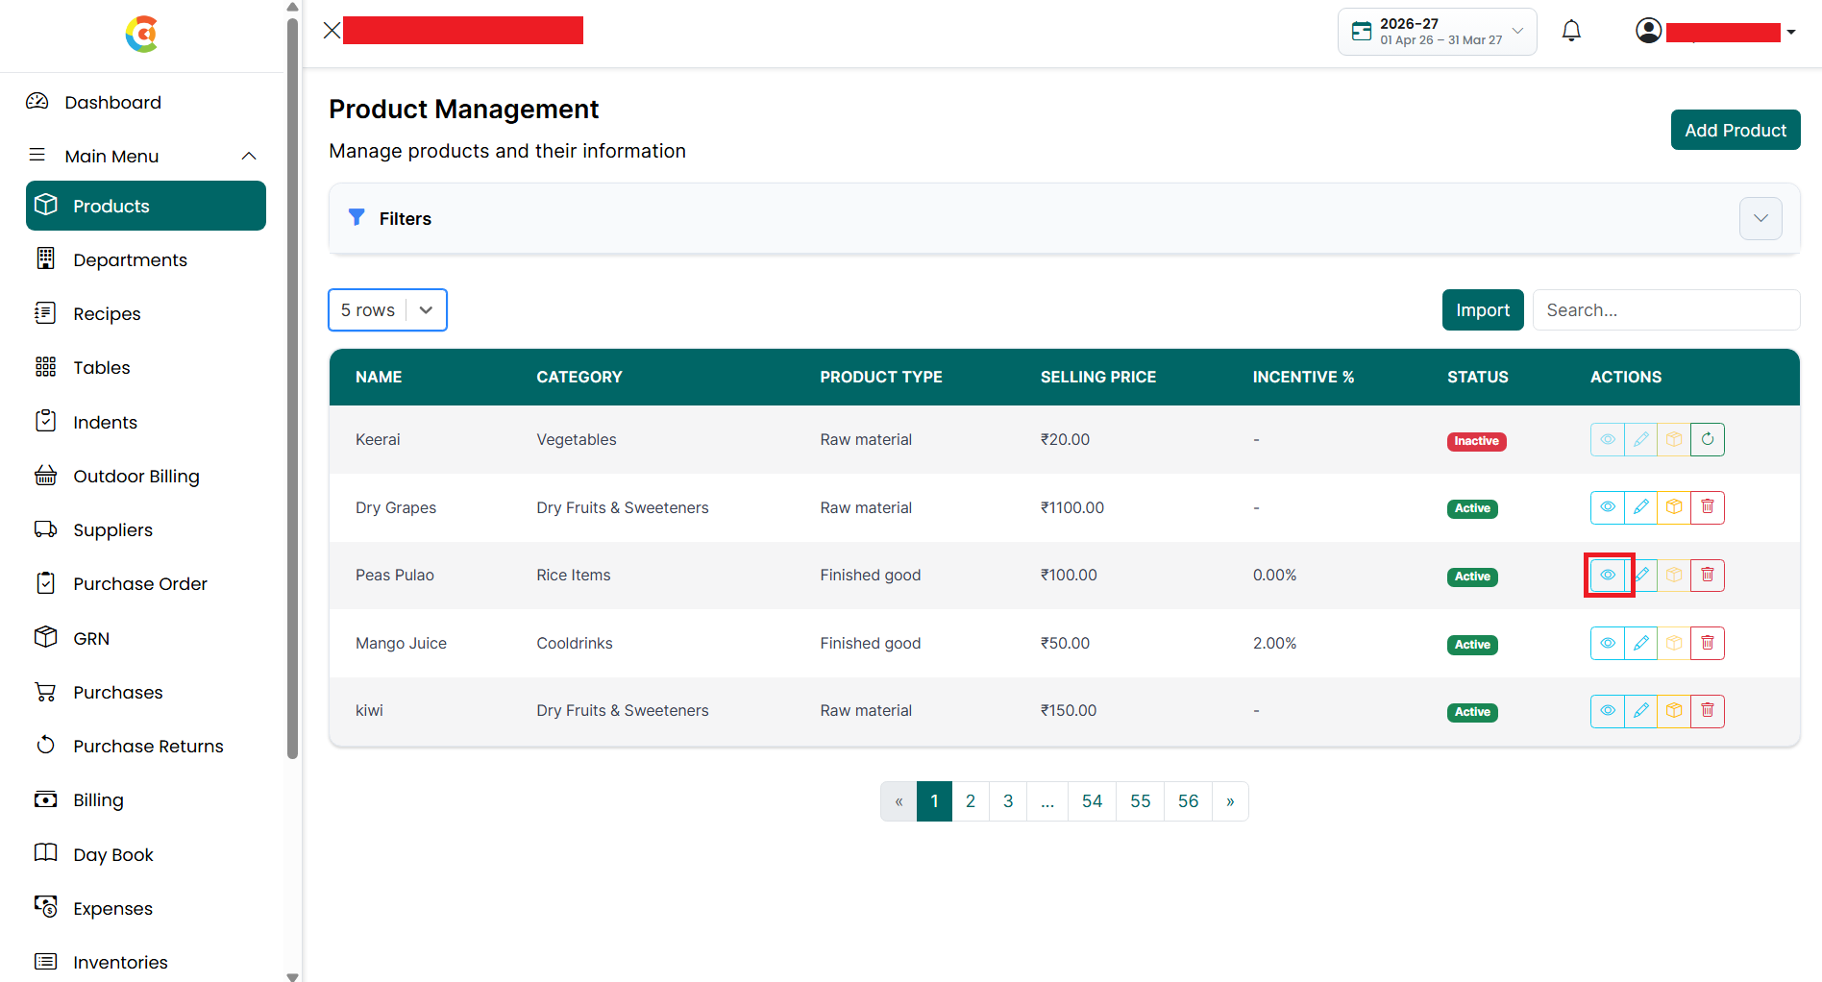View details of Peas Pulao product

1607,576
